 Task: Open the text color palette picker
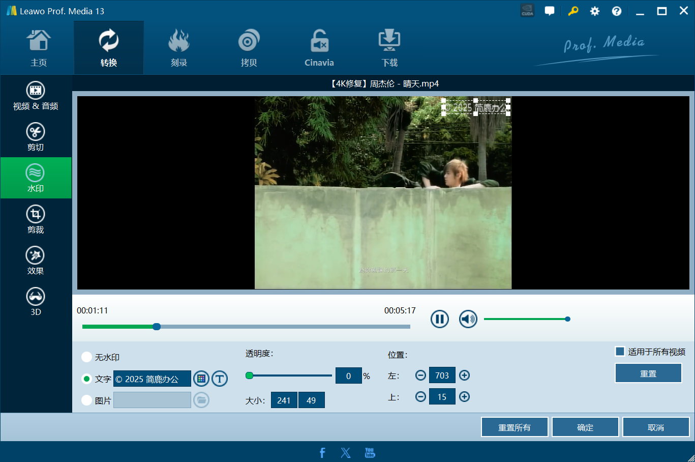point(201,379)
